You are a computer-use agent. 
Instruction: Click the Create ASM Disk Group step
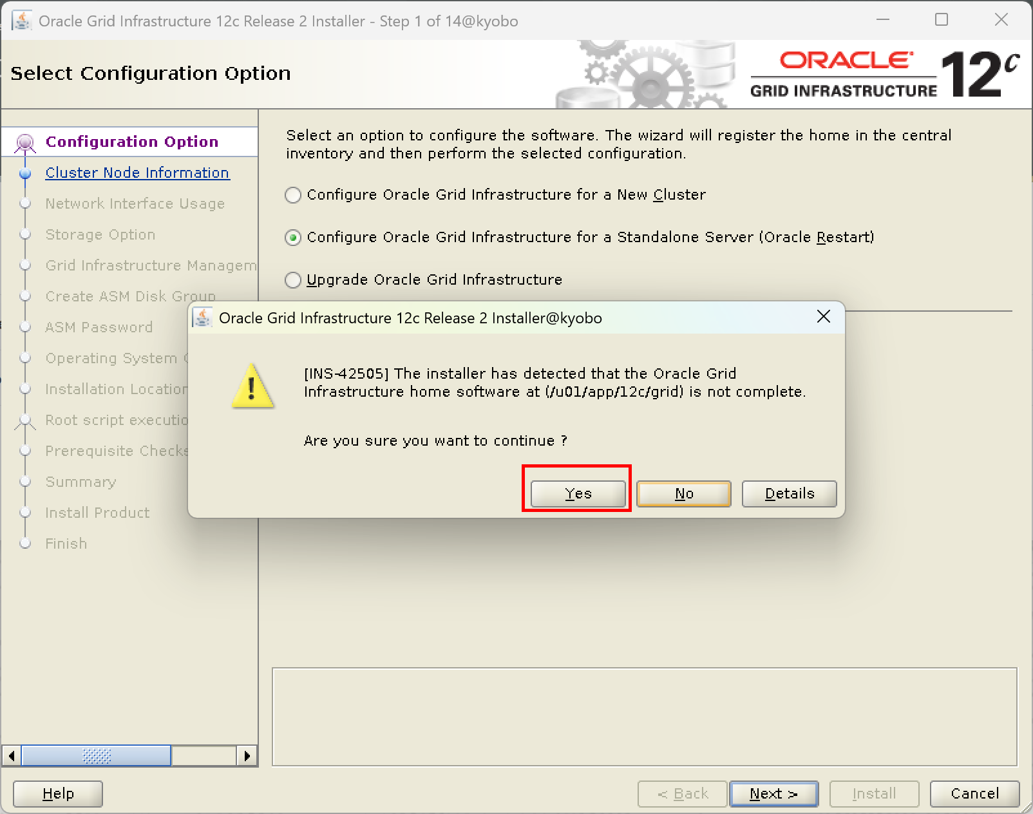click(130, 296)
